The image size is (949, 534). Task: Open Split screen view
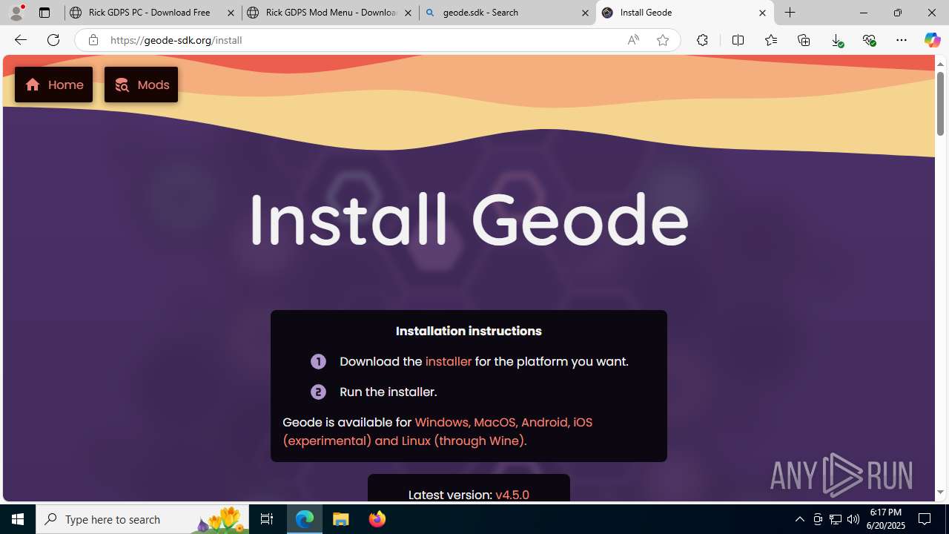[738, 40]
